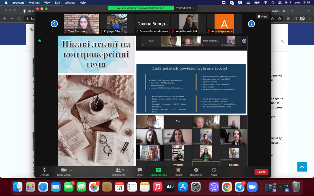The image size is (314, 196).
Task: Toggle Stop Video camera
Action: (64, 172)
